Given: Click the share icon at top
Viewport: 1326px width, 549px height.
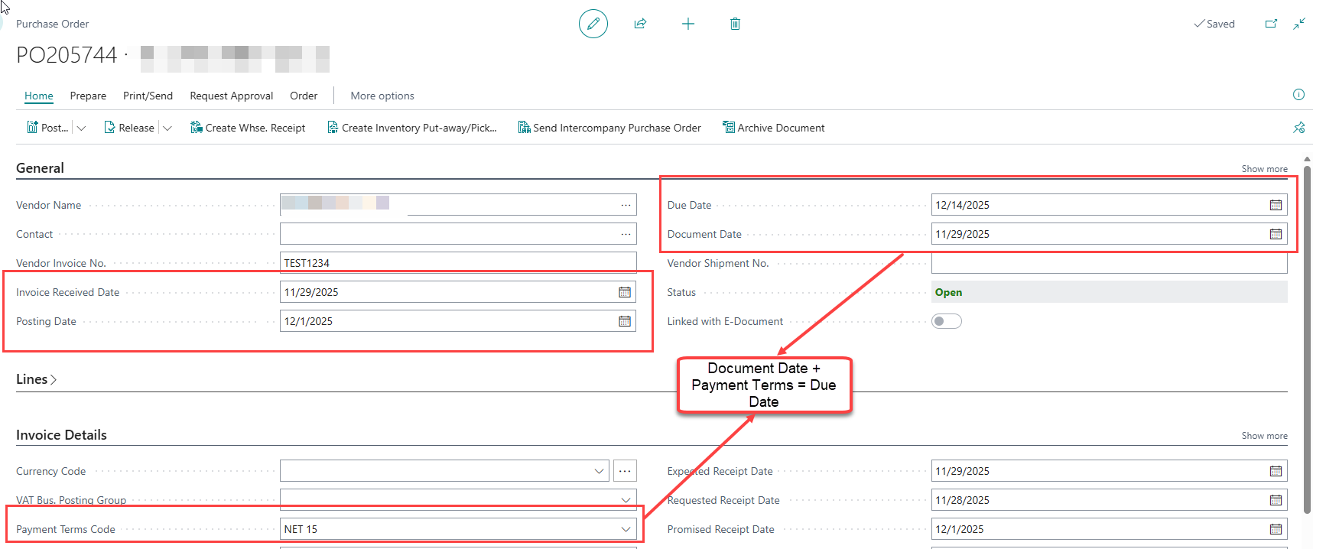Looking at the screenshot, I should (x=640, y=24).
